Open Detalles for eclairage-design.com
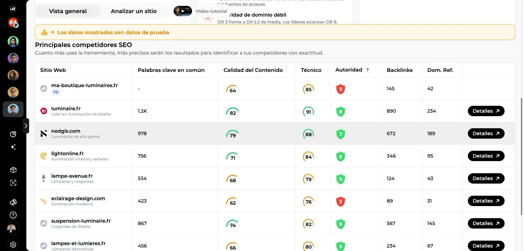The image size is (524, 251). click(x=486, y=201)
